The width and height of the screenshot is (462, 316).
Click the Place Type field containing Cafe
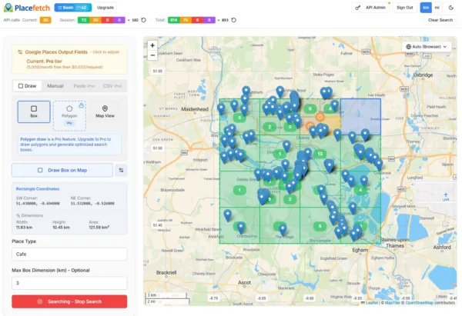point(69,254)
